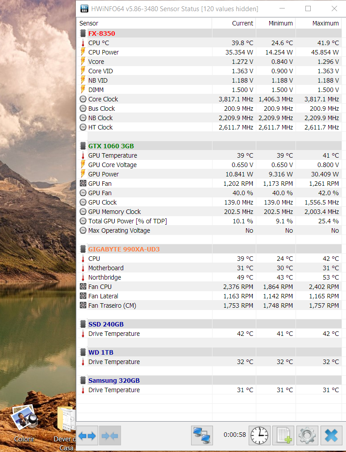This screenshot has height=452, width=346.
Task: Select the GIGABYTE 990XA-UD3 group heading
Action: coord(124,249)
